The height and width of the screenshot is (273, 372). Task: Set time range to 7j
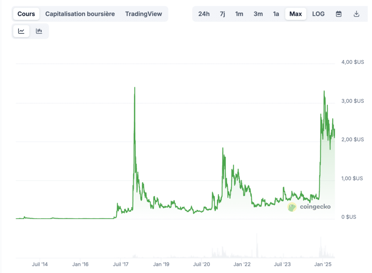(x=222, y=14)
